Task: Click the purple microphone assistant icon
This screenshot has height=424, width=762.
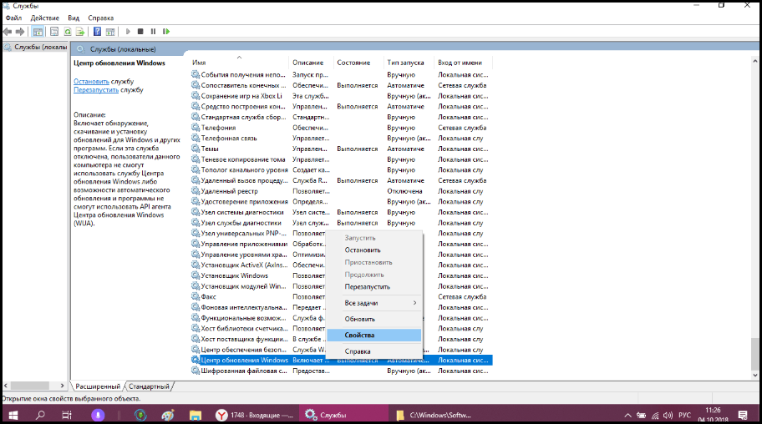Action: point(98,415)
